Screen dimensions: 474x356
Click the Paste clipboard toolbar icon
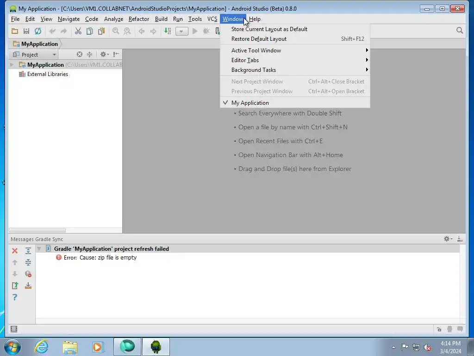pyautogui.click(x=101, y=31)
